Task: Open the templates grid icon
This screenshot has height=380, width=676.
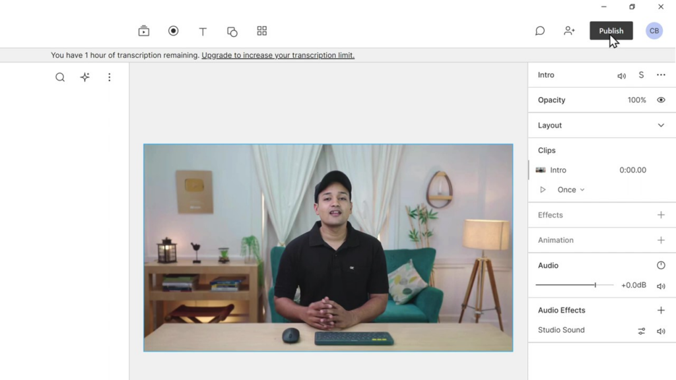Action: click(261, 30)
